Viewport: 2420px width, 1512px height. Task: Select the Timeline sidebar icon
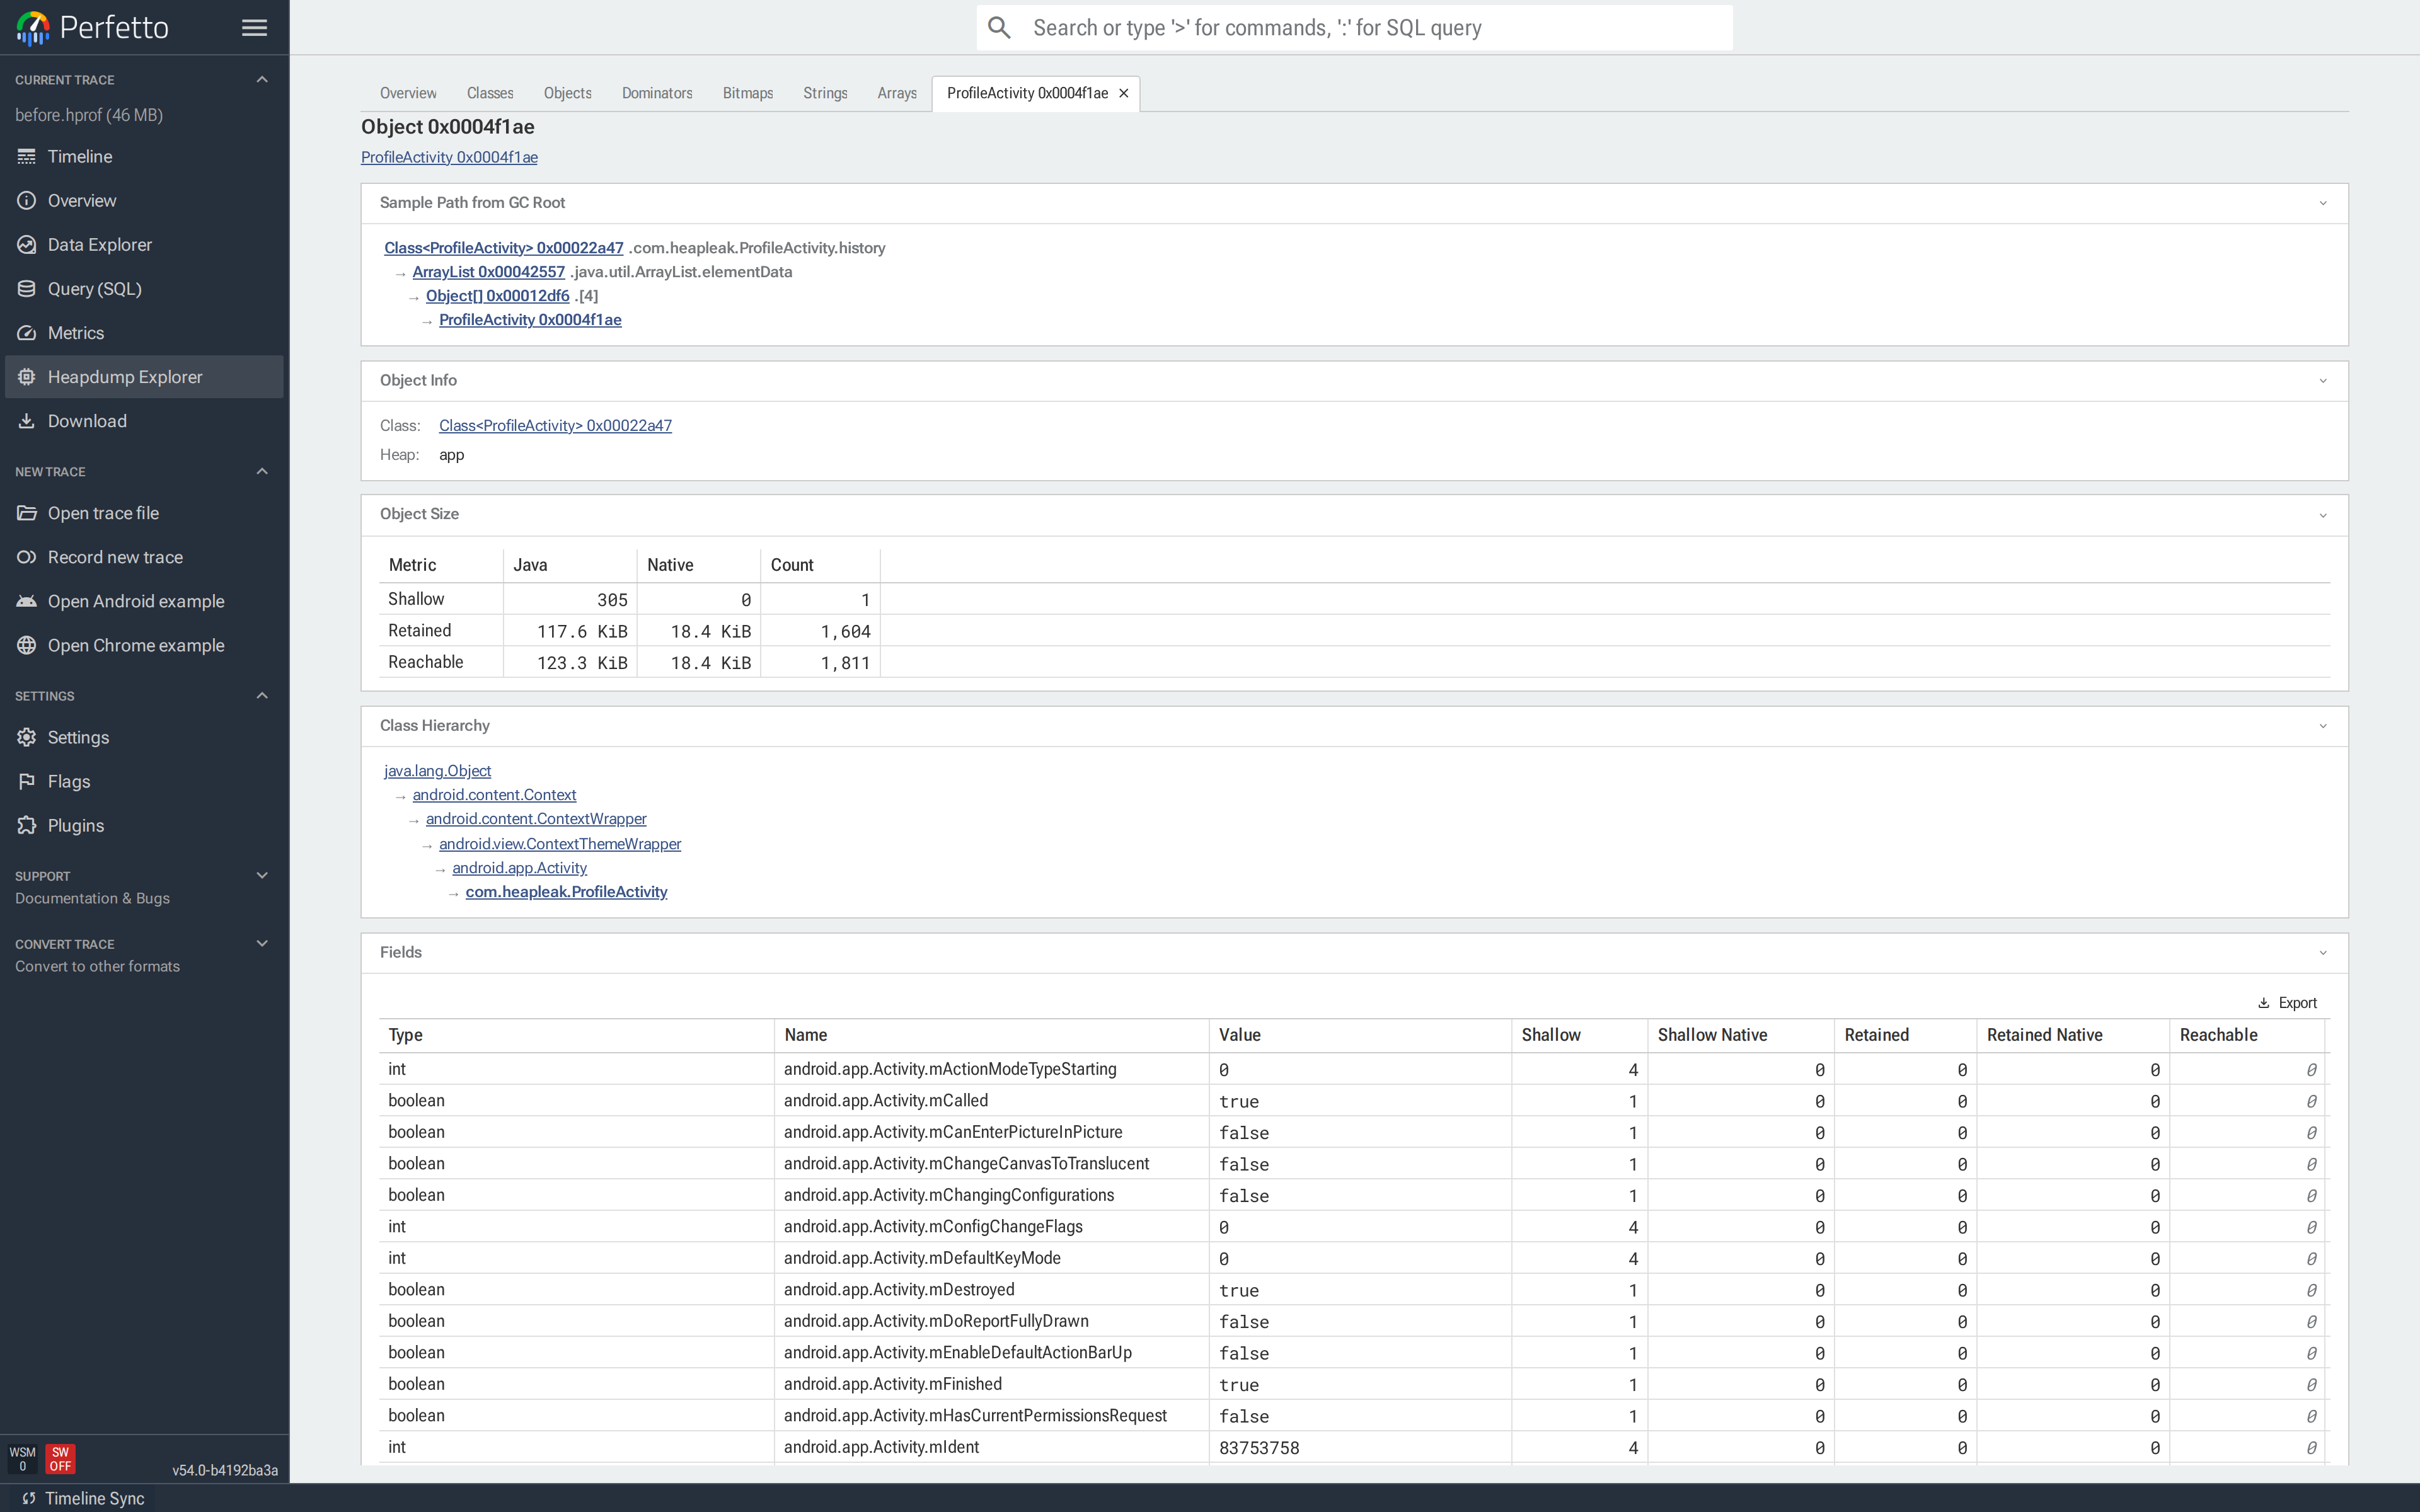click(x=27, y=156)
